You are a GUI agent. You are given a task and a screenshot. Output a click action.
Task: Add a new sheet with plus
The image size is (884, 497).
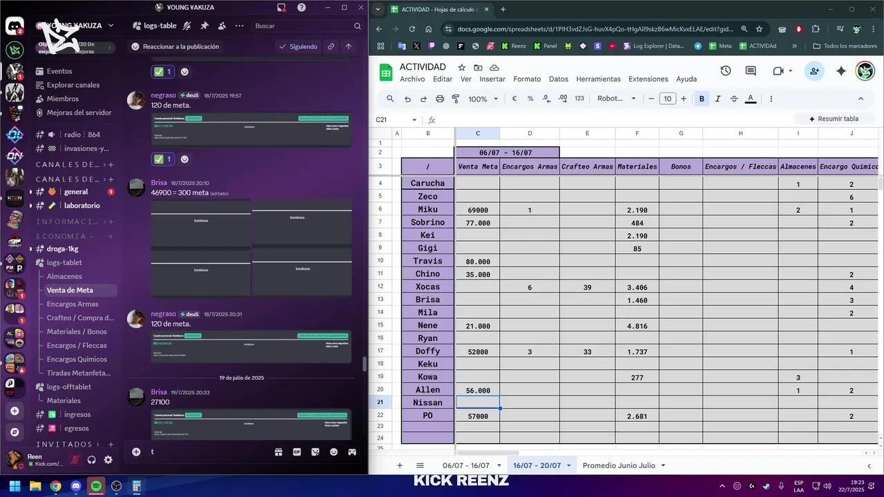399,466
